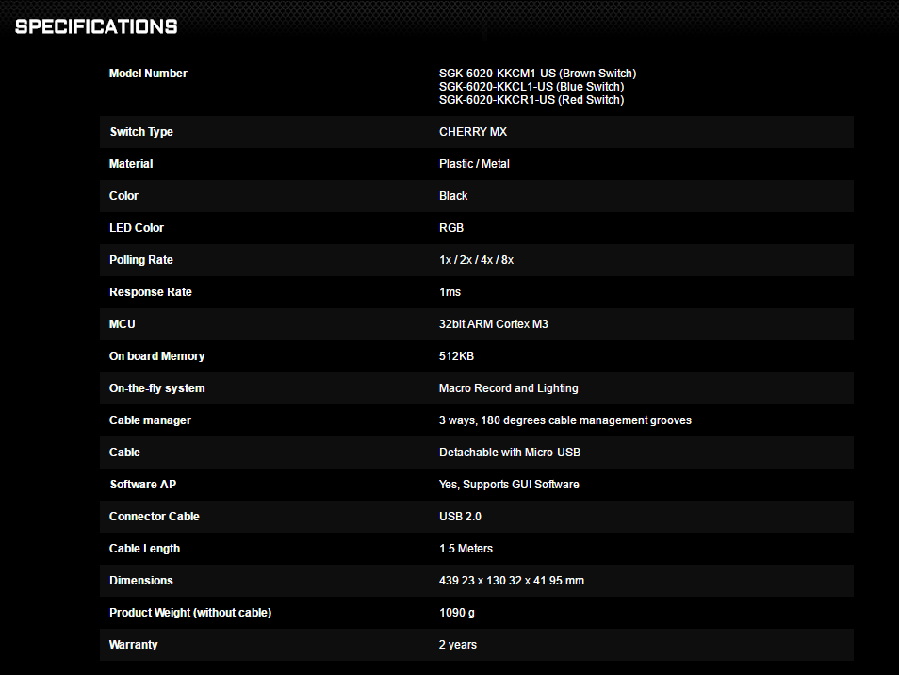The height and width of the screenshot is (675, 899).
Task: Click the 32bit ARM Cortex M3 text
Action: (493, 324)
